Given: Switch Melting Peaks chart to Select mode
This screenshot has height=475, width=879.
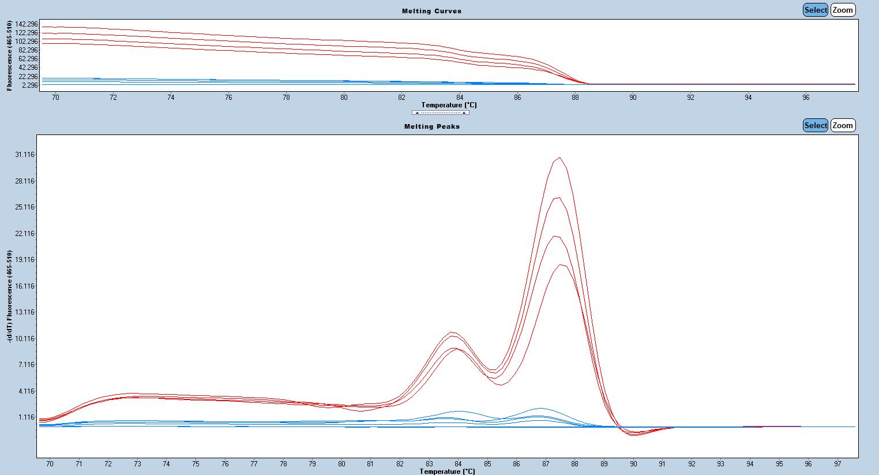Looking at the screenshot, I should (816, 125).
